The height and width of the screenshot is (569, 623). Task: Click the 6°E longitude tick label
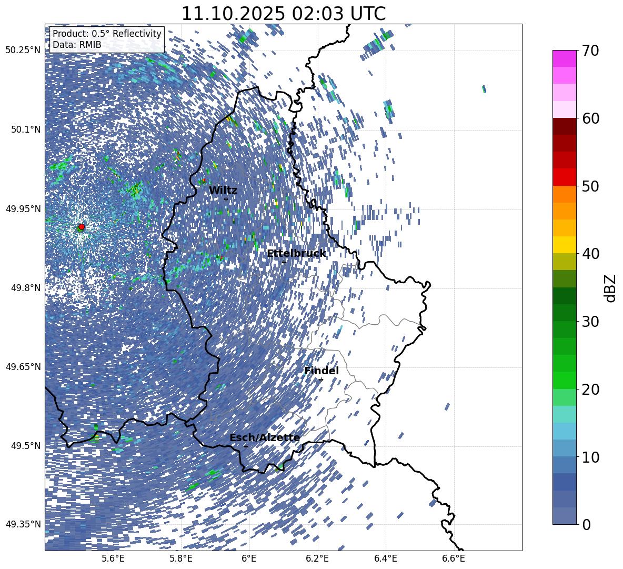point(249,558)
